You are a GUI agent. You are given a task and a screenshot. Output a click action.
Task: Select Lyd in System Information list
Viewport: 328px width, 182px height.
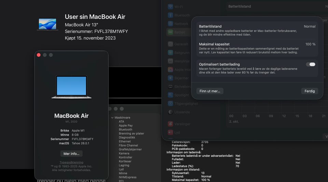(x=121, y=169)
